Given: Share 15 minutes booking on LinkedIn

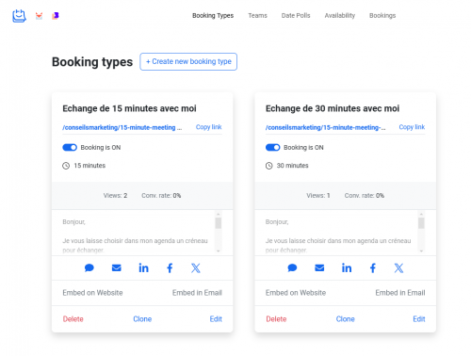Looking at the screenshot, I should coord(143,267).
